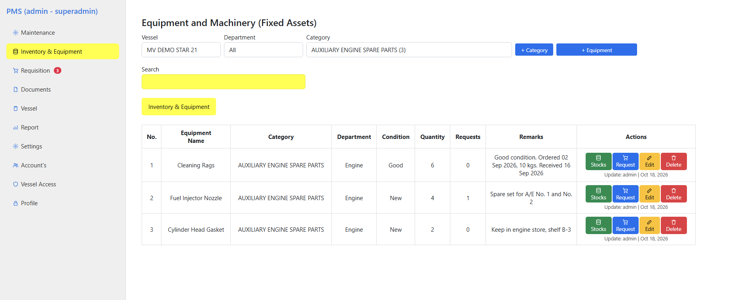Click the Inventory & Equipment database icon
Viewport: 736px width, 300px height.
(15, 52)
